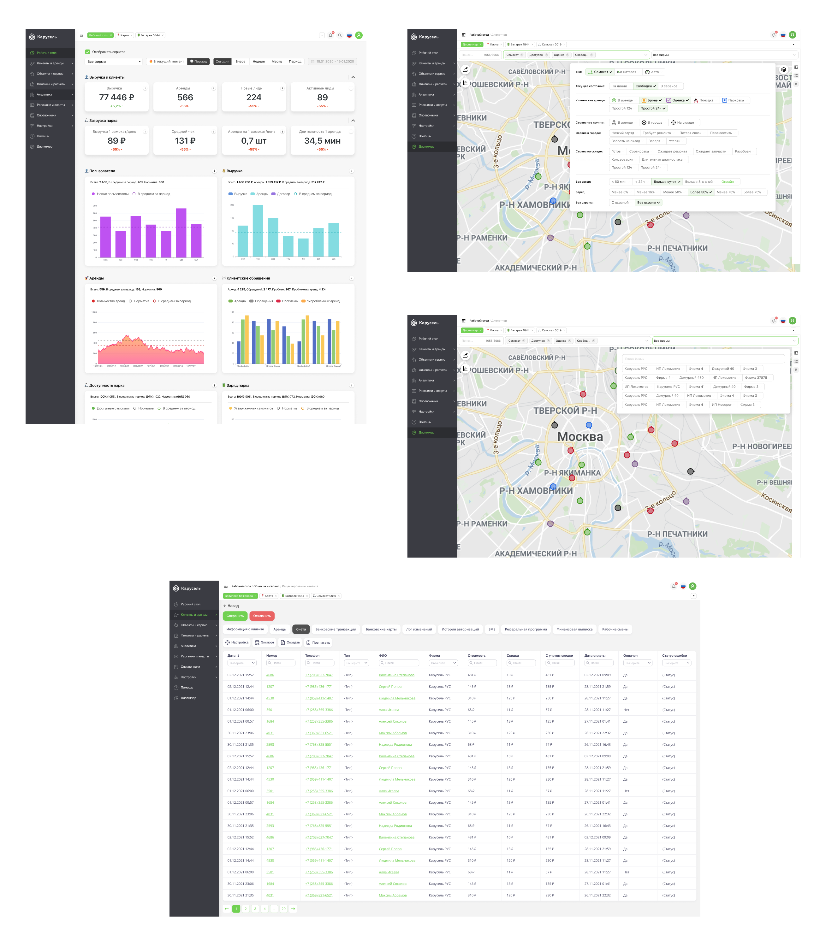Open the map layers icon
The height and width of the screenshot is (946, 826).
tap(784, 70)
